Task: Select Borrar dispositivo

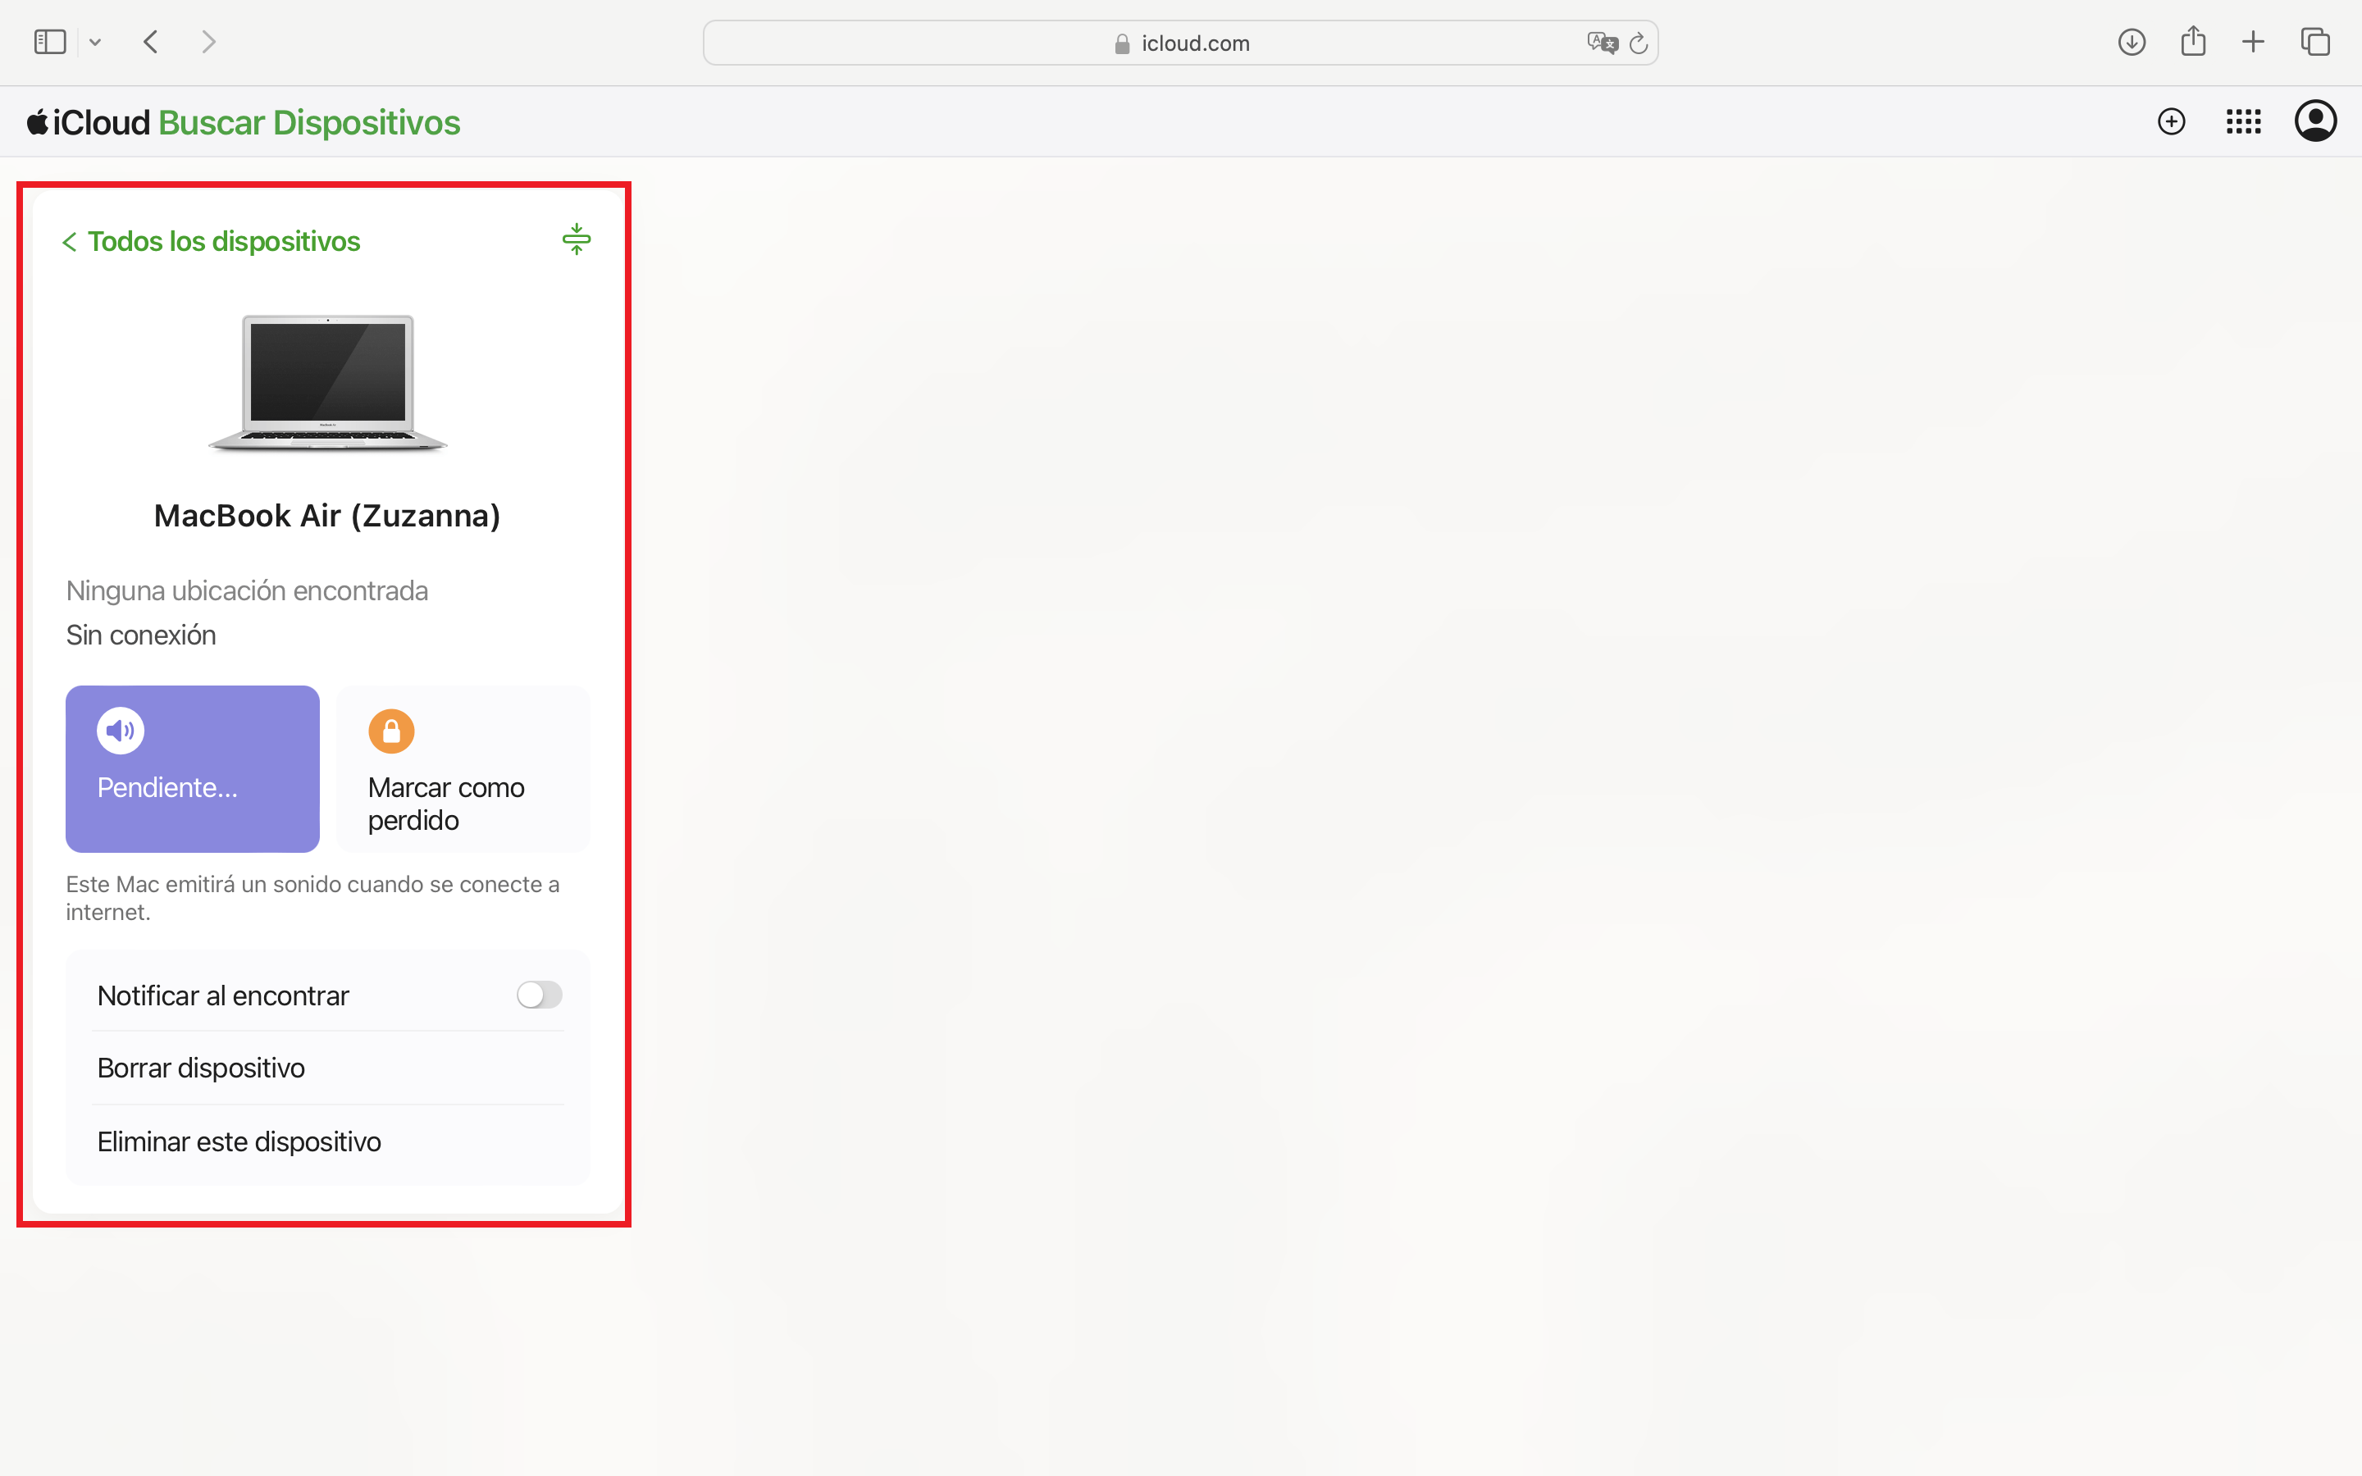Action: (328, 1068)
